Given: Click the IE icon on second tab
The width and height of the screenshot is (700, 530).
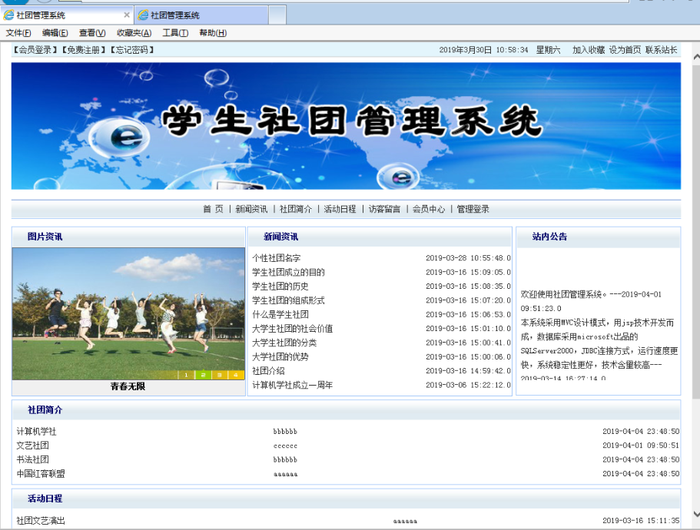Looking at the screenshot, I should tap(143, 15).
